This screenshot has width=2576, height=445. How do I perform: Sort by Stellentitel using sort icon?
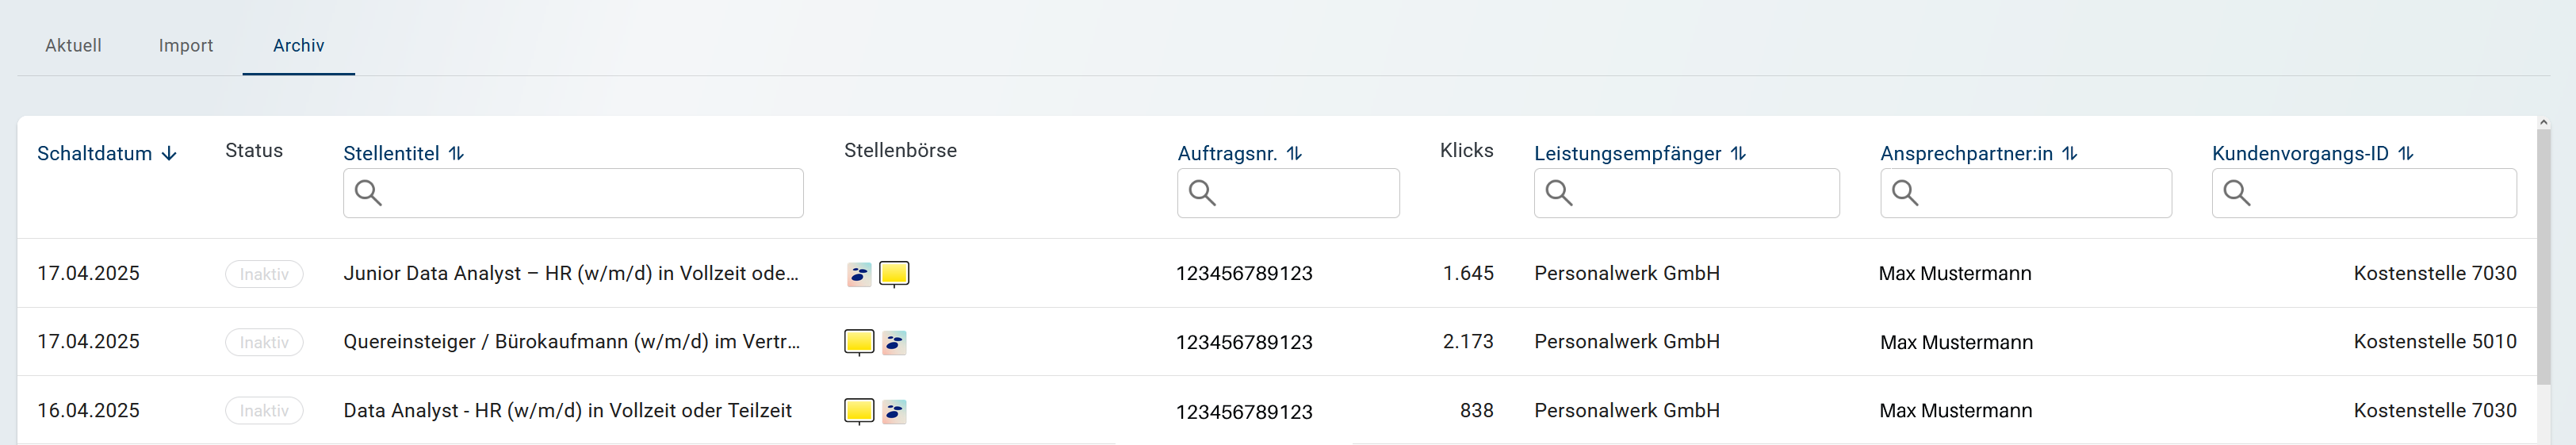click(x=456, y=154)
